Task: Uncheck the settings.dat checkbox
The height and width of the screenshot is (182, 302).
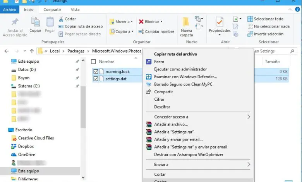Action: [96, 79]
